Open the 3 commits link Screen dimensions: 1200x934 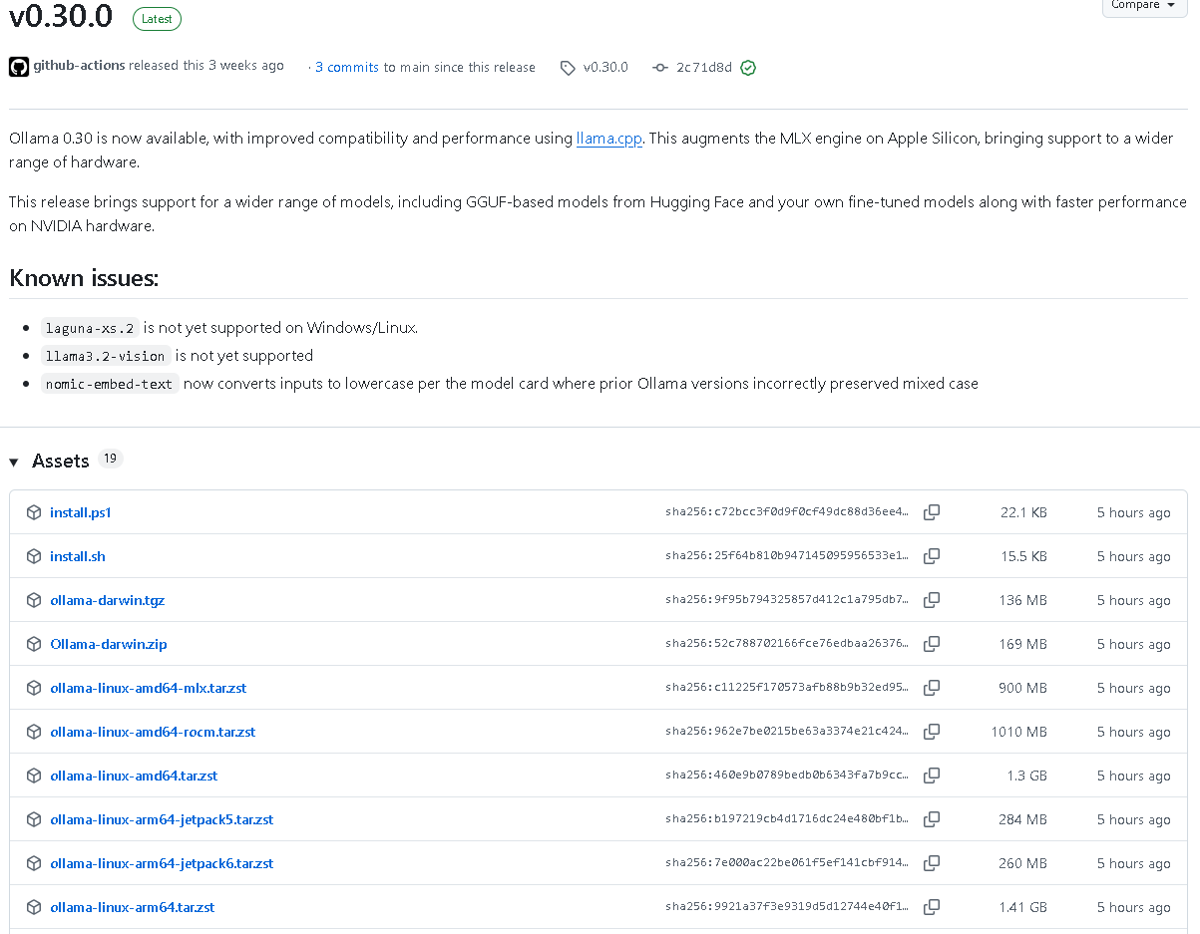pyautogui.click(x=347, y=68)
